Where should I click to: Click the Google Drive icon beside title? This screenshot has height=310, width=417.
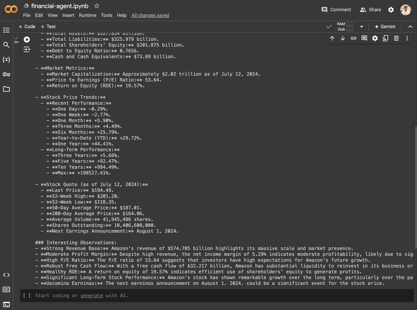26,6
